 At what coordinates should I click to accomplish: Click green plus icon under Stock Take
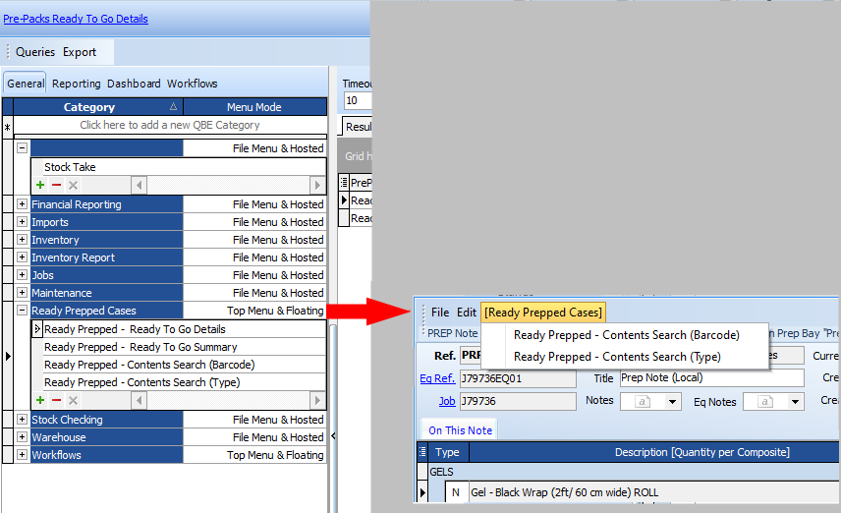click(40, 185)
